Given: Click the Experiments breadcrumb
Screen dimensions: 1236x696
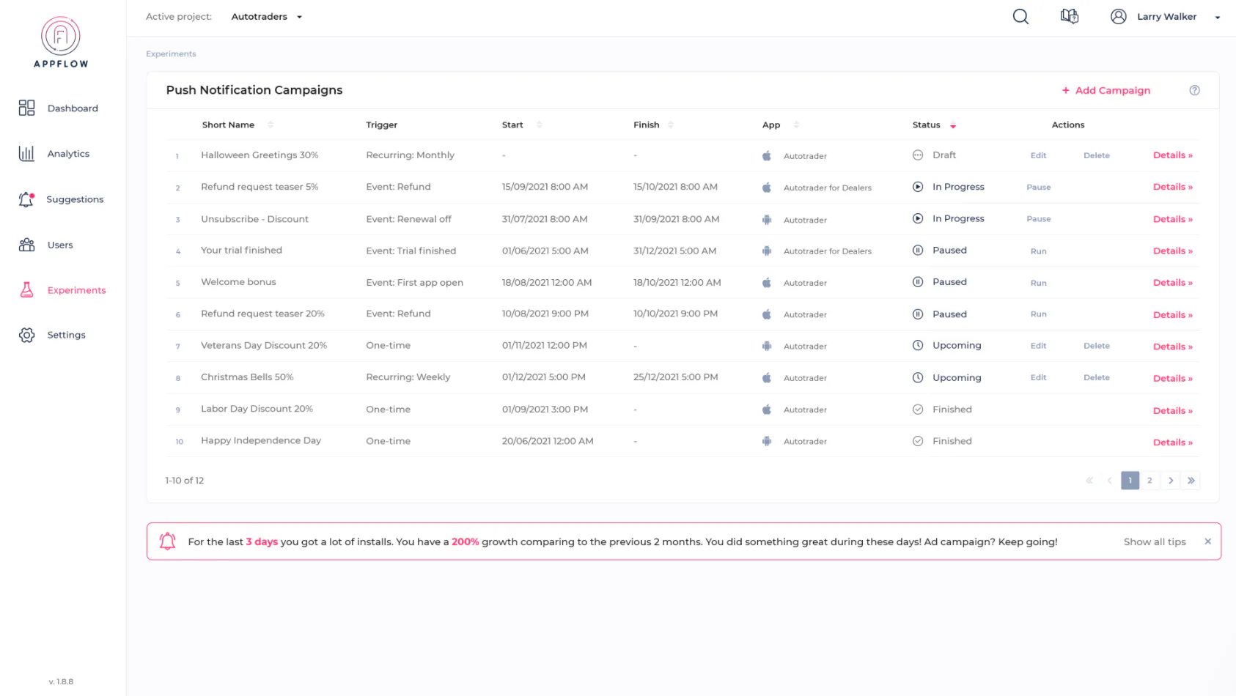Looking at the screenshot, I should [x=171, y=53].
